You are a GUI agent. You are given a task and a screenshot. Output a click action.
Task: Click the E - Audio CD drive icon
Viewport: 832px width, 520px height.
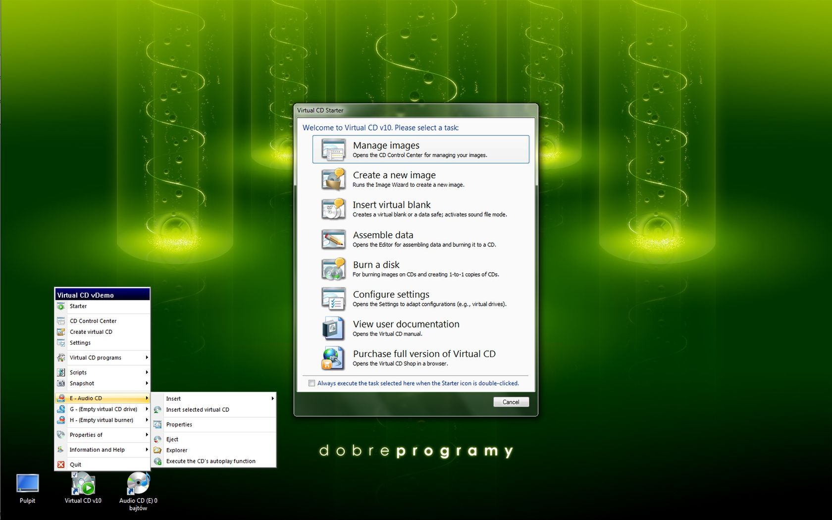[61, 398]
